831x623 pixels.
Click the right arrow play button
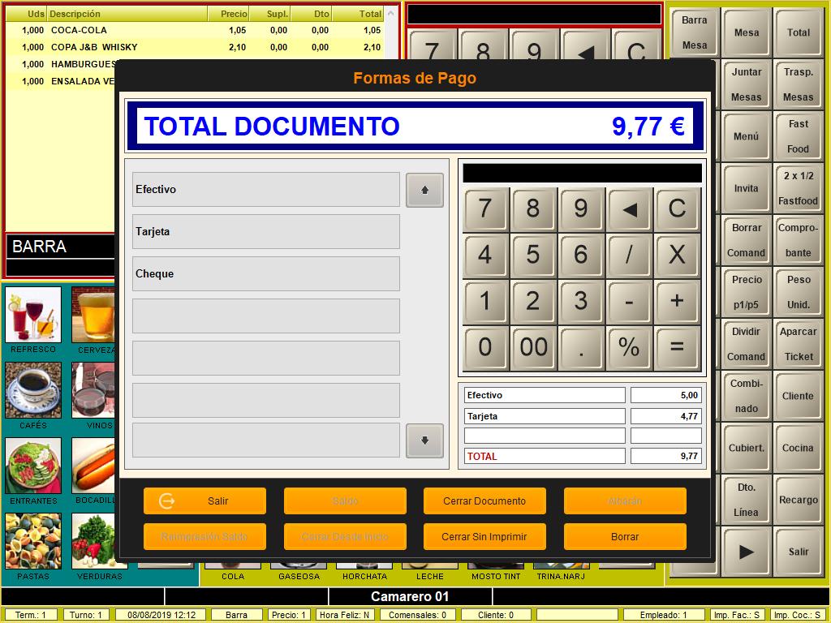coord(746,552)
